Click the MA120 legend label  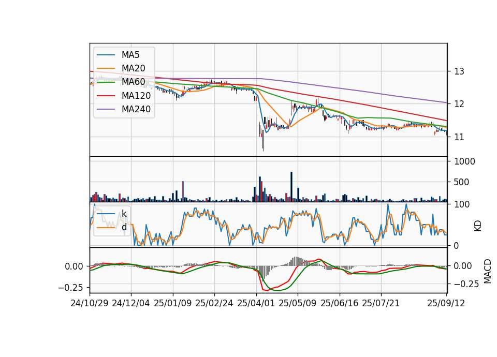[136, 95]
